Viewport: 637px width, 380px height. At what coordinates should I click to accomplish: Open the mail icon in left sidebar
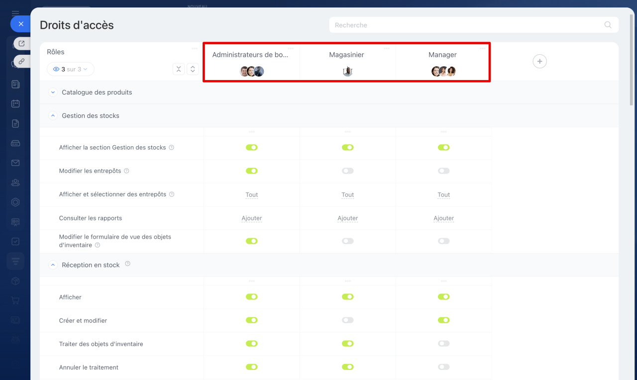15,163
